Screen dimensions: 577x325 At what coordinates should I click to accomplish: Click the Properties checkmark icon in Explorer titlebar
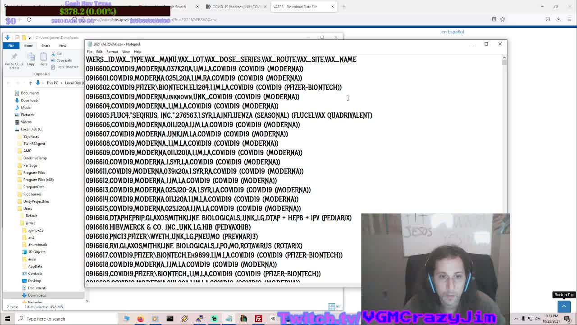click(x=17, y=37)
